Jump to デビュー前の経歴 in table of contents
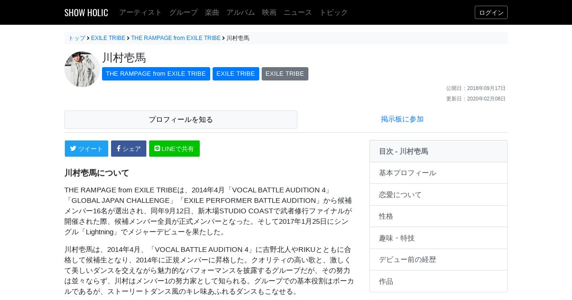The height and width of the screenshot is (300, 572). tap(439, 260)
